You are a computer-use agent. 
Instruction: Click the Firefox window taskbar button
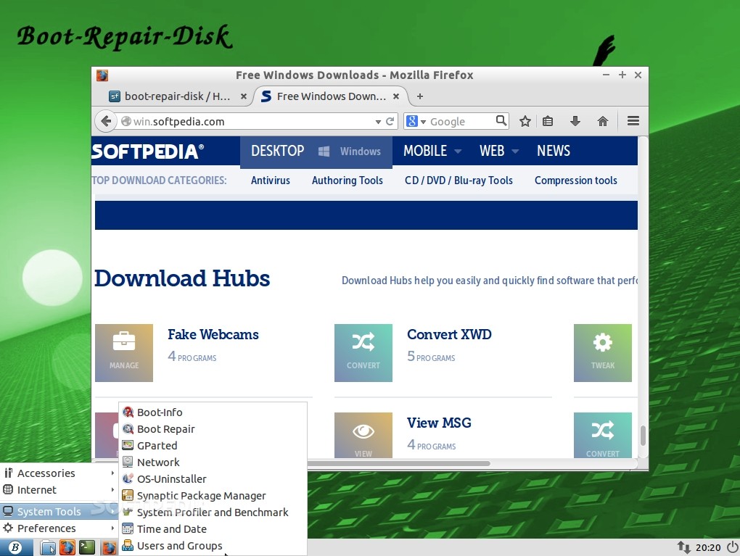(109, 547)
